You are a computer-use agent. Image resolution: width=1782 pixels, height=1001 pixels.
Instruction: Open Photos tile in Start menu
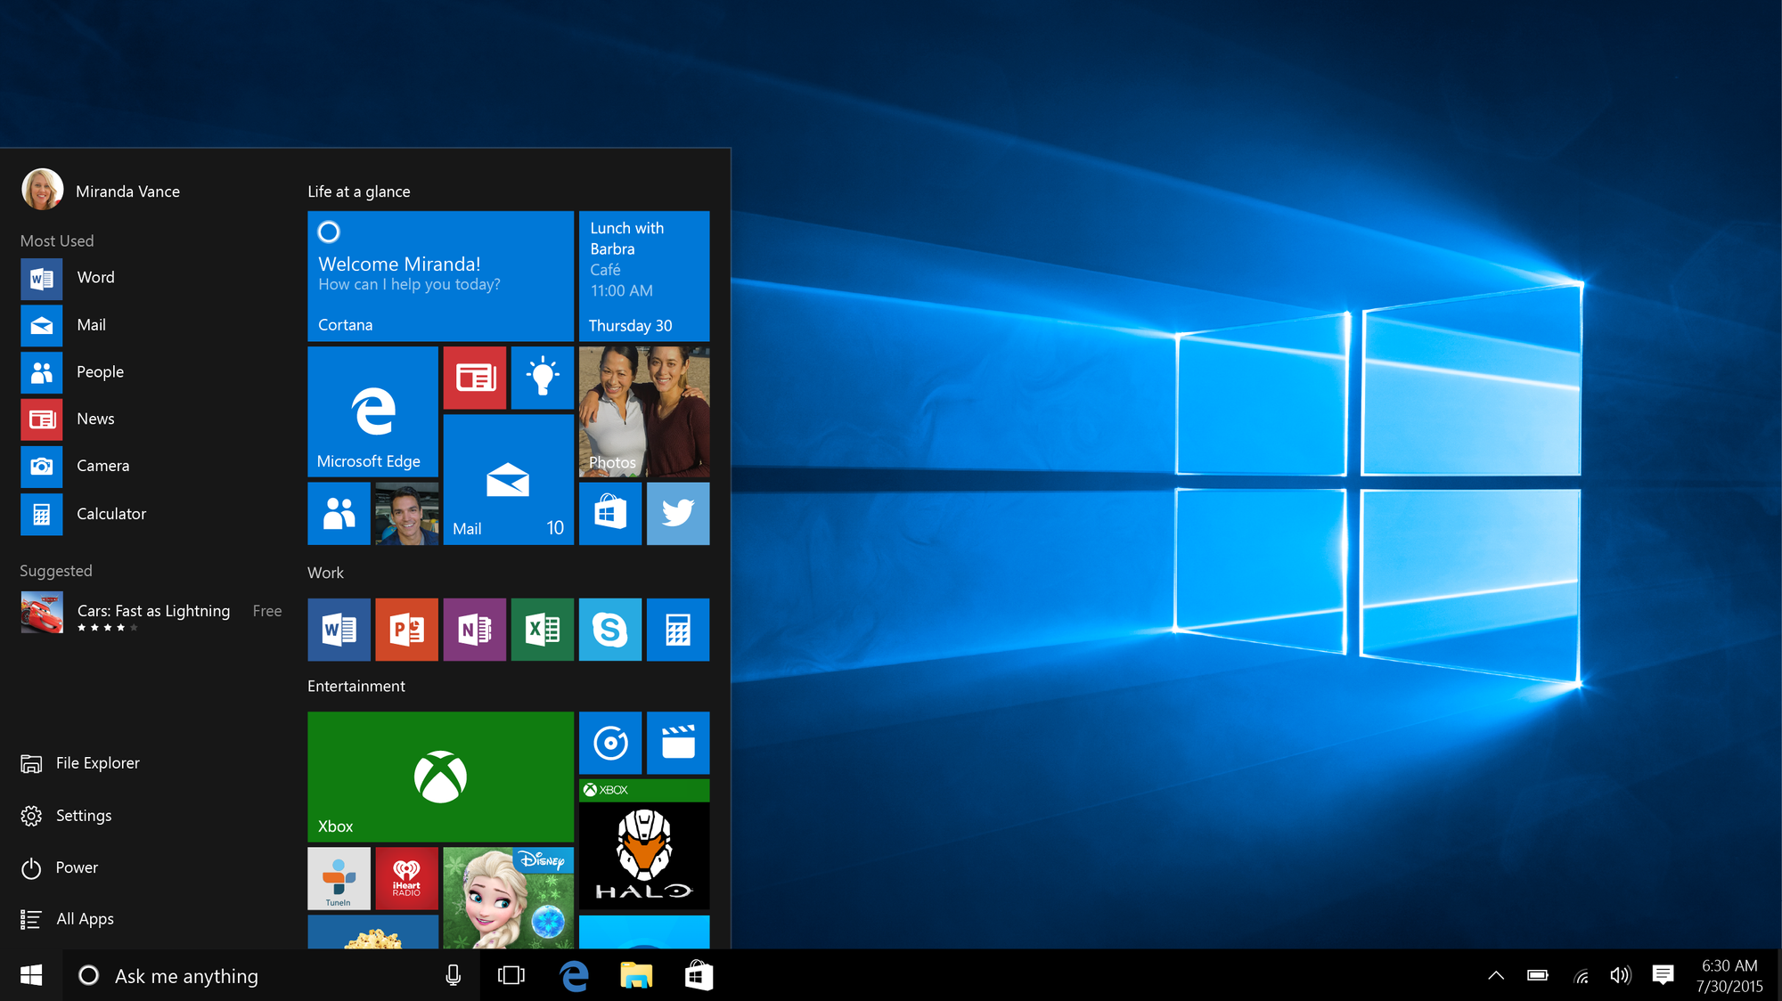(645, 411)
